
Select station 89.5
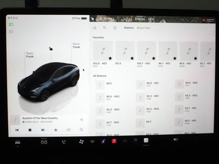104,84
